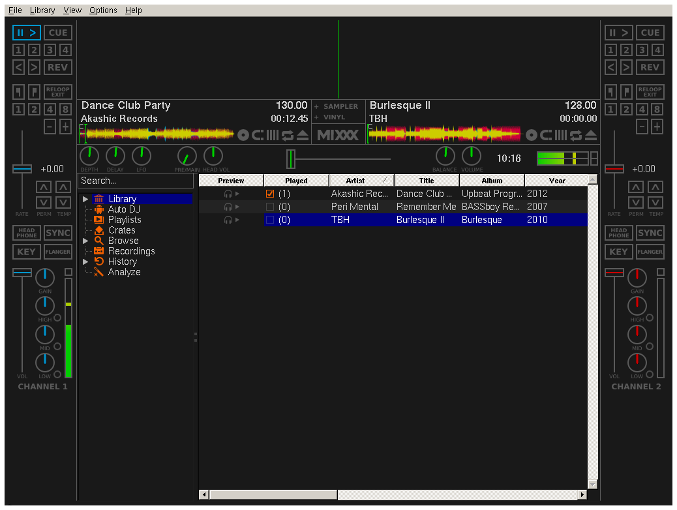
Task: Click the master VOLUME knob
Action: pos(472,156)
